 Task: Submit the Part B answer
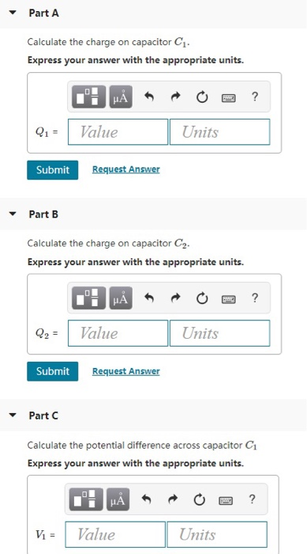(53, 371)
